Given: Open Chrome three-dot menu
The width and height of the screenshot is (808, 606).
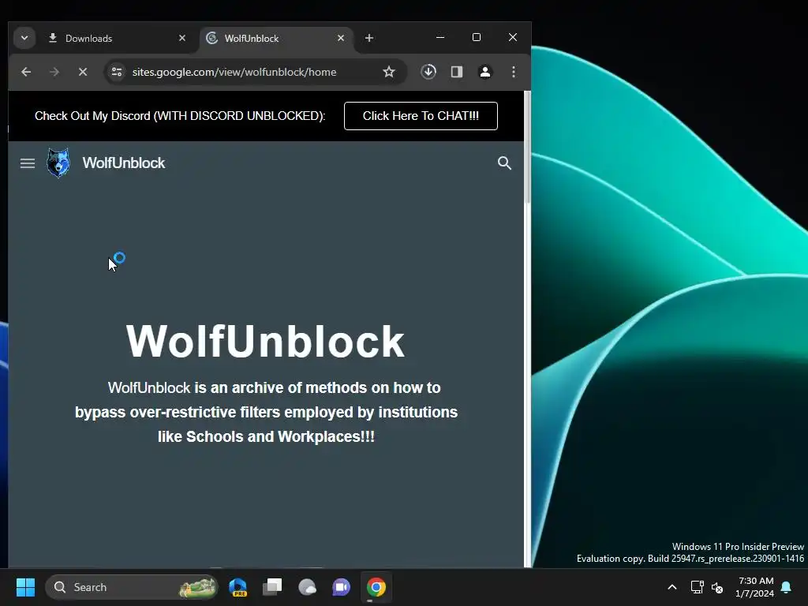Looking at the screenshot, I should click(513, 72).
